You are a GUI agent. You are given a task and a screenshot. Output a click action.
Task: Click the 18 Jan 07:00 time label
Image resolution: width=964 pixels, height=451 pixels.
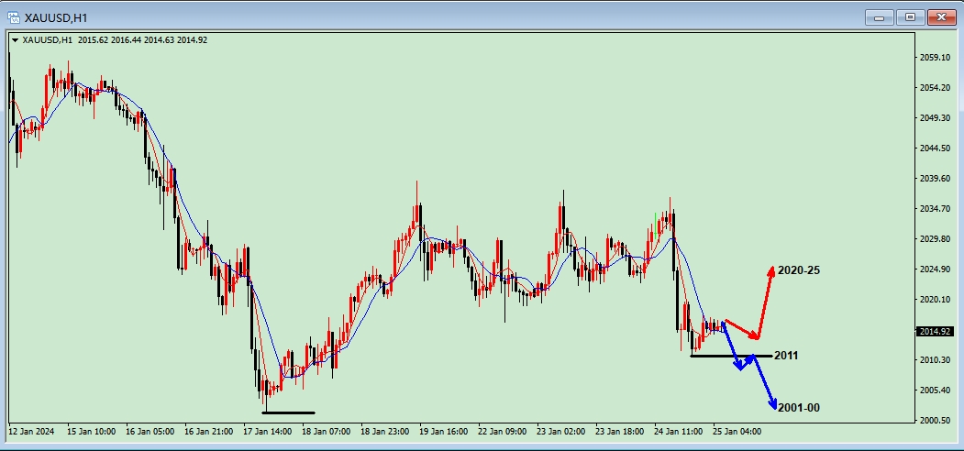coord(326,432)
